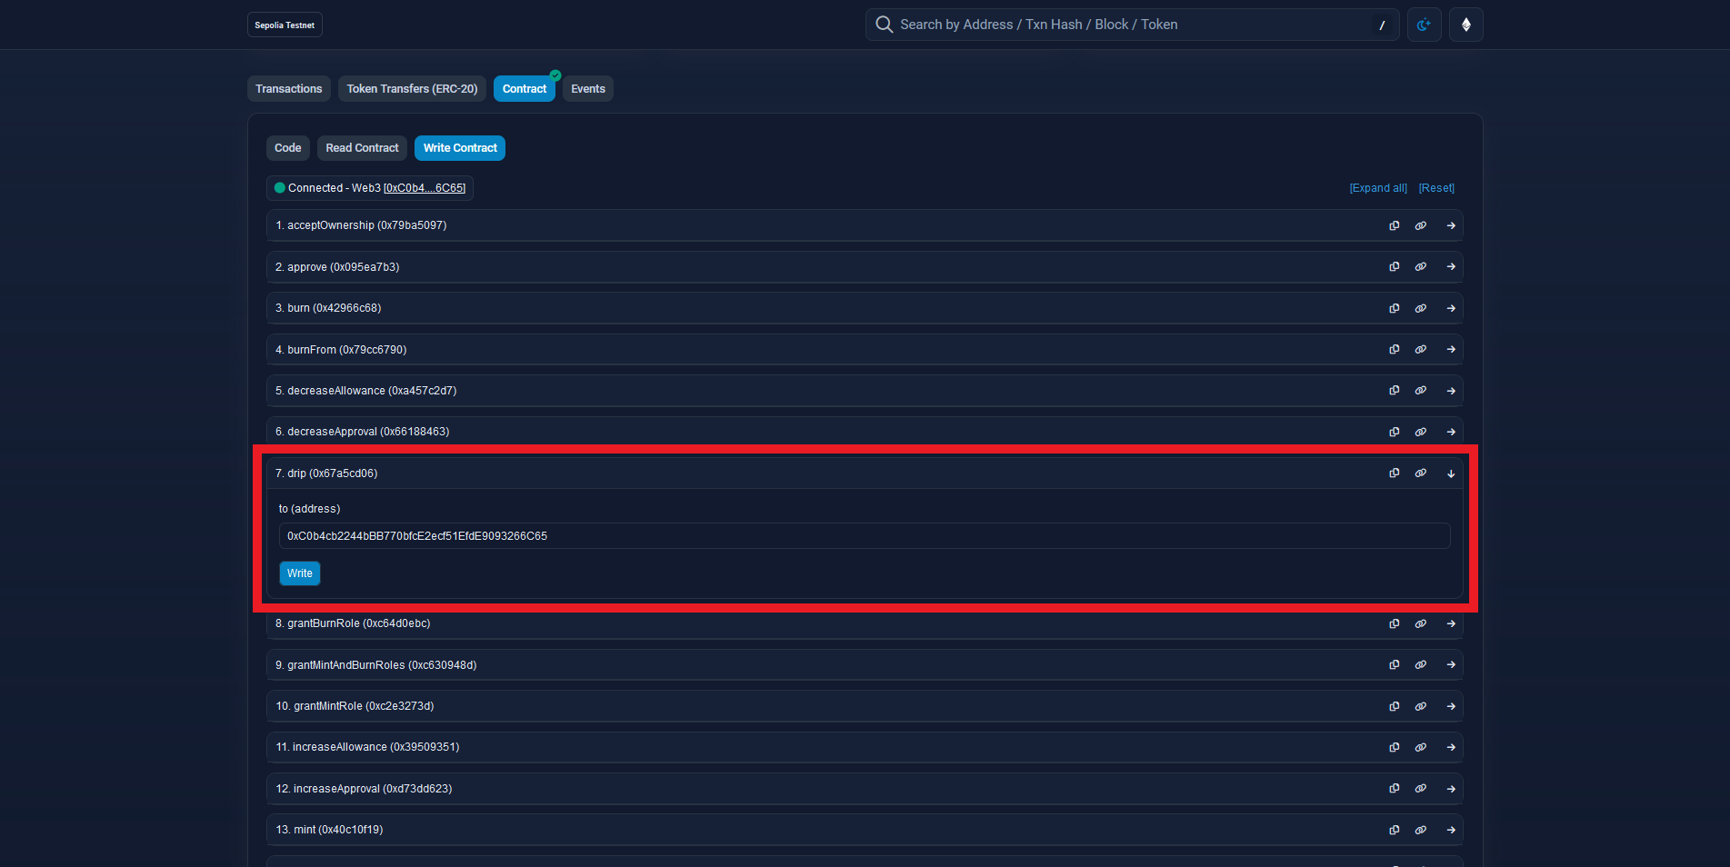Click the Expand all link
Image resolution: width=1730 pixels, height=867 pixels.
tap(1377, 188)
